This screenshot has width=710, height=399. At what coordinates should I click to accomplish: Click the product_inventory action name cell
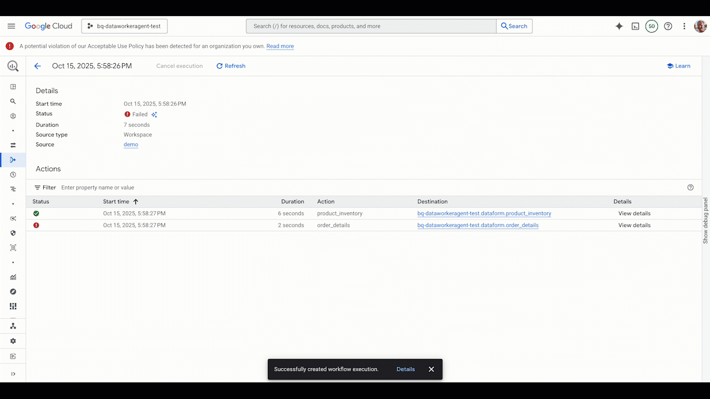click(x=340, y=213)
